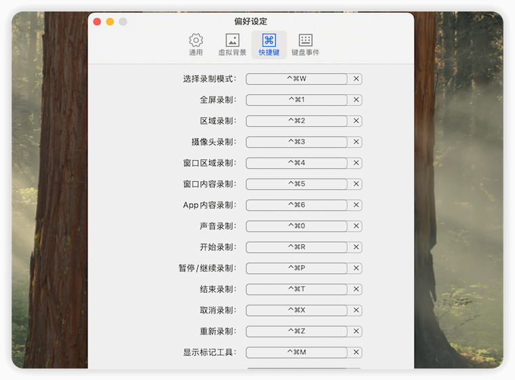Clear the 全屏录制 shortcut with X icon
The height and width of the screenshot is (380, 515).
tap(356, 100)
